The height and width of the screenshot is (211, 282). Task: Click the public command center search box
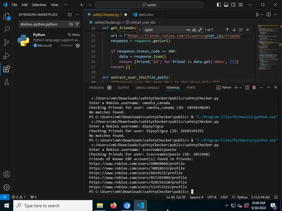point(149,5)
